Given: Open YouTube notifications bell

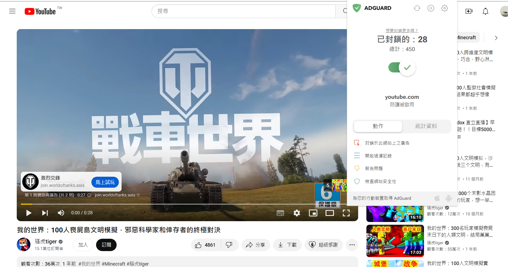Looking at the screenshot, I should (x=485, y=11).
